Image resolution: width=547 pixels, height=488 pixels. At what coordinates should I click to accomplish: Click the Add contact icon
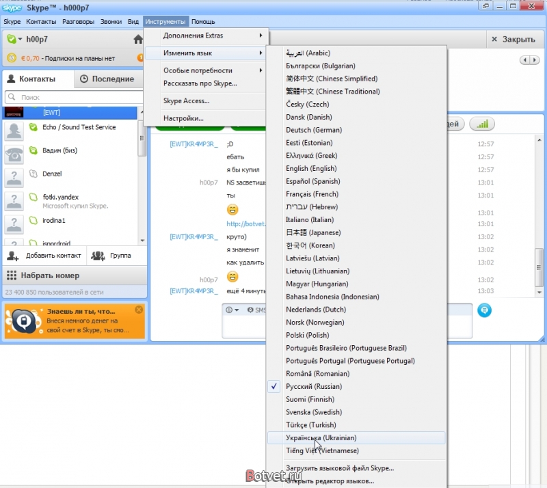(12, 256)
